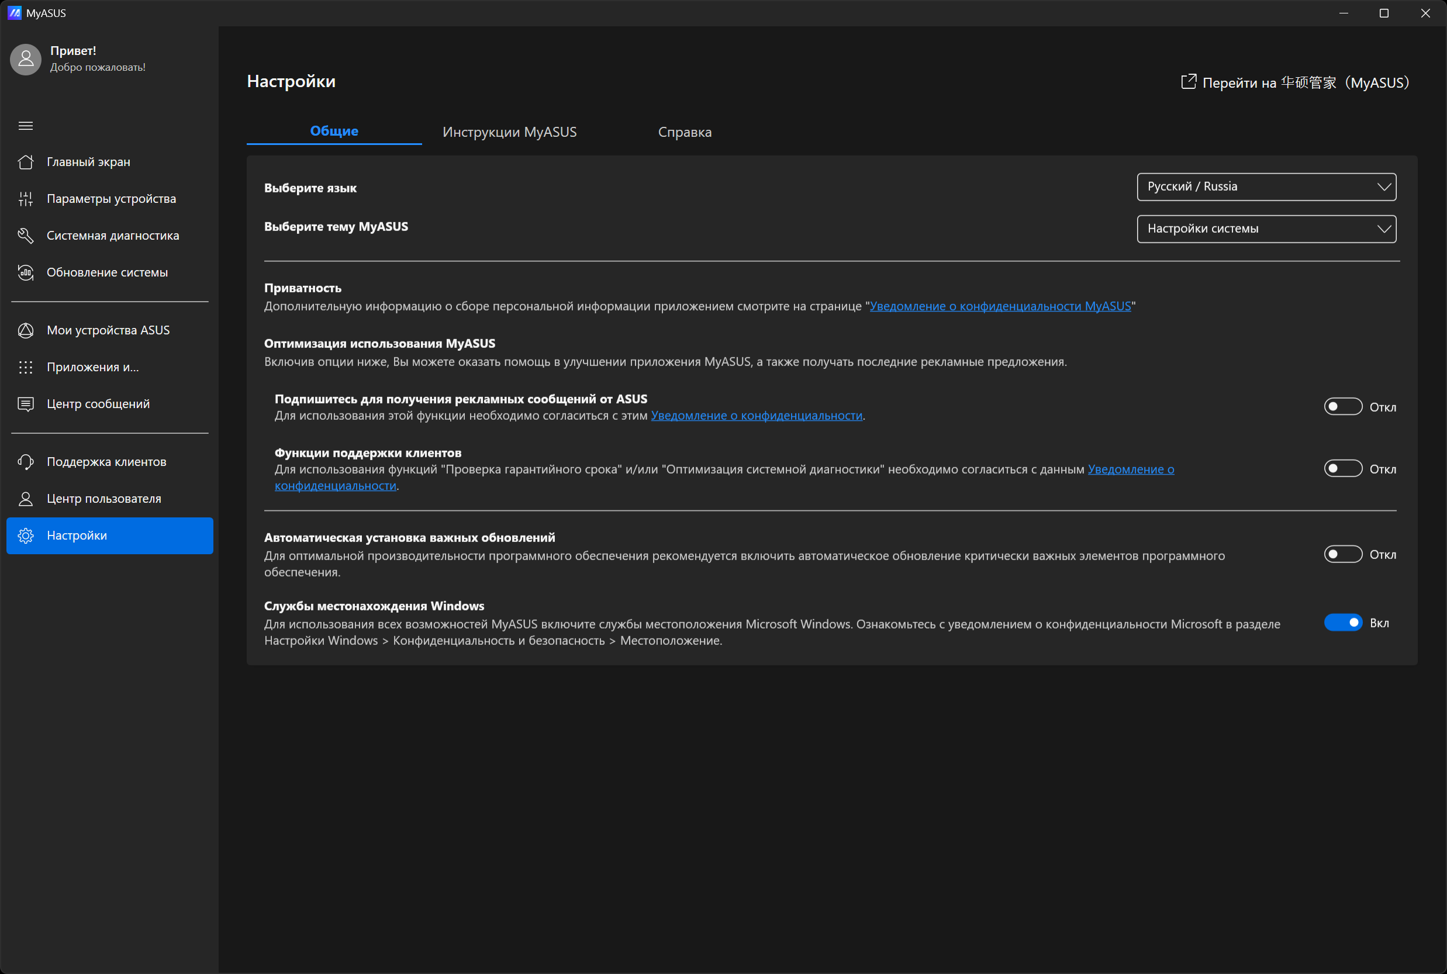The width and height of the screenshot is (1447, 974).
Task: Open Системная диагностика wrench icon
Action: (x=26, y=236)
